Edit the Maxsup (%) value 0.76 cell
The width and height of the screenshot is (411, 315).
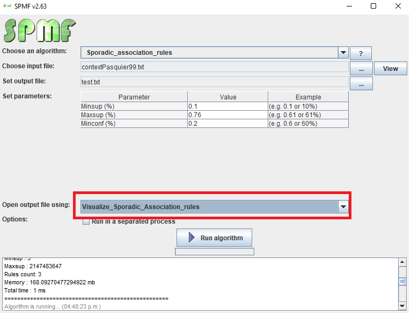[x=227, y=115]
